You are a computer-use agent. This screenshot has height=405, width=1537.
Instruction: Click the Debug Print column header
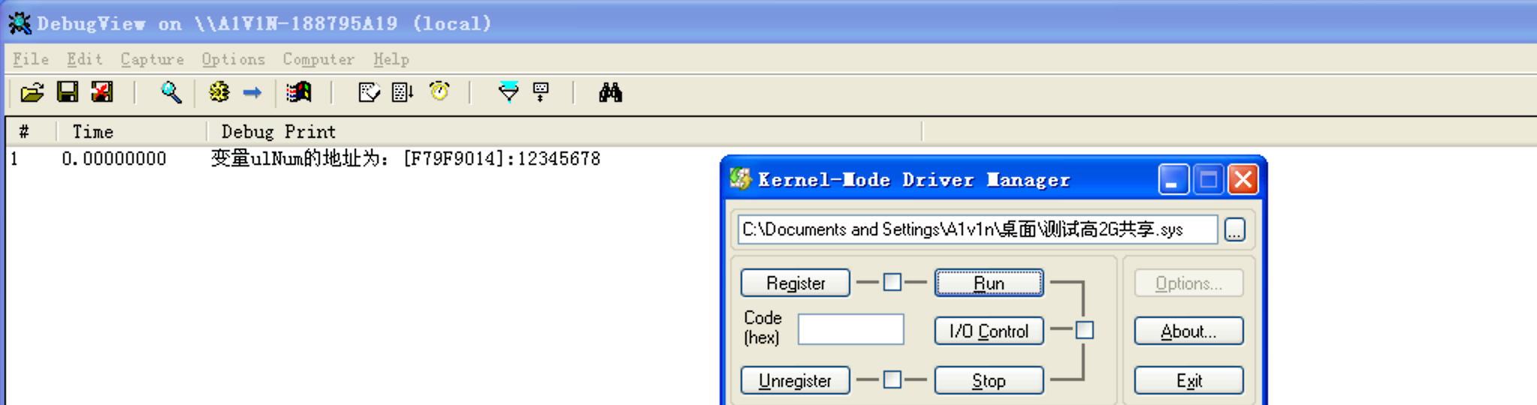pyautogui.click(x=564, y=132)
